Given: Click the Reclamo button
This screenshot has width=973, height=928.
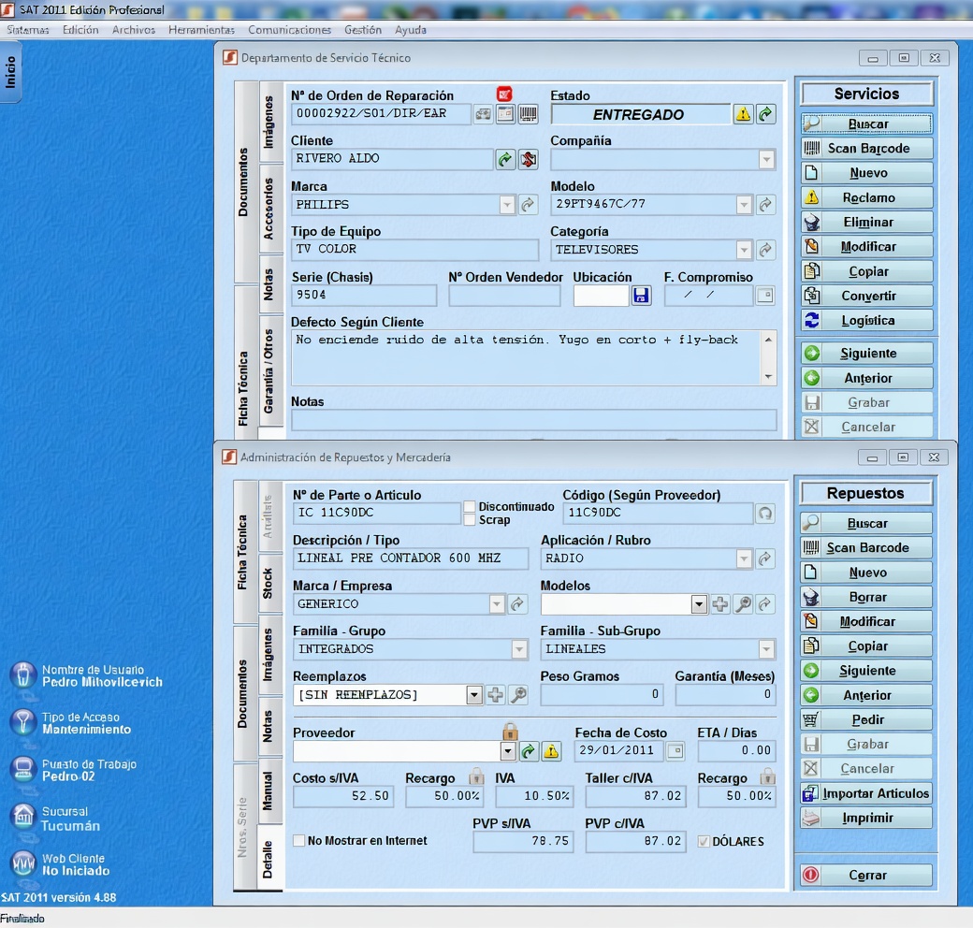Looking at the screenshot, I should pyautogui.click(x=867, y=198).
